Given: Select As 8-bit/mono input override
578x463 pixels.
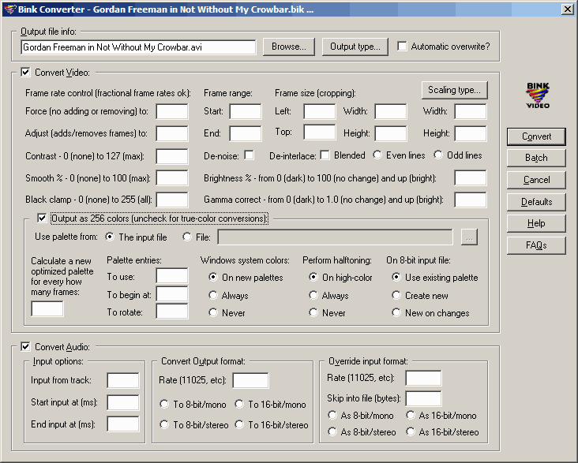Looking at the screenshot, I should [x=332, y=415].
